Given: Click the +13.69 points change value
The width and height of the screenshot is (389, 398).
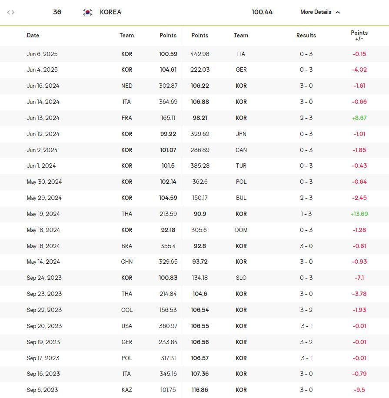Looking at the screenshot, I should pyautogui.click(x=359, y=214).
